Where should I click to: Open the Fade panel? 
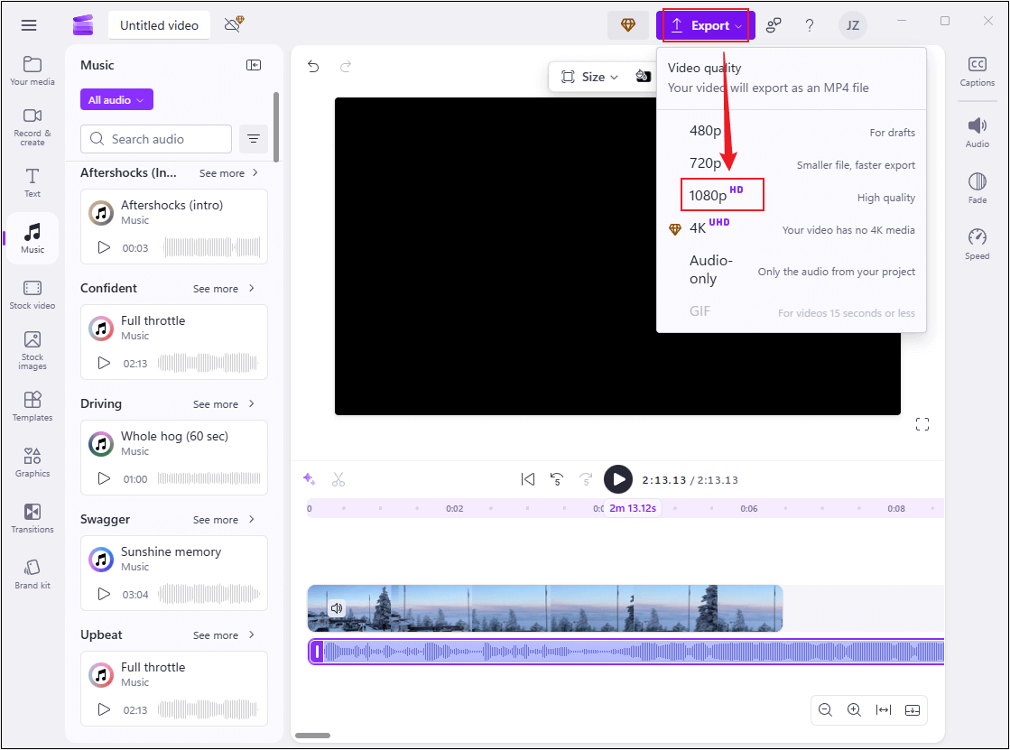[977, 187]
